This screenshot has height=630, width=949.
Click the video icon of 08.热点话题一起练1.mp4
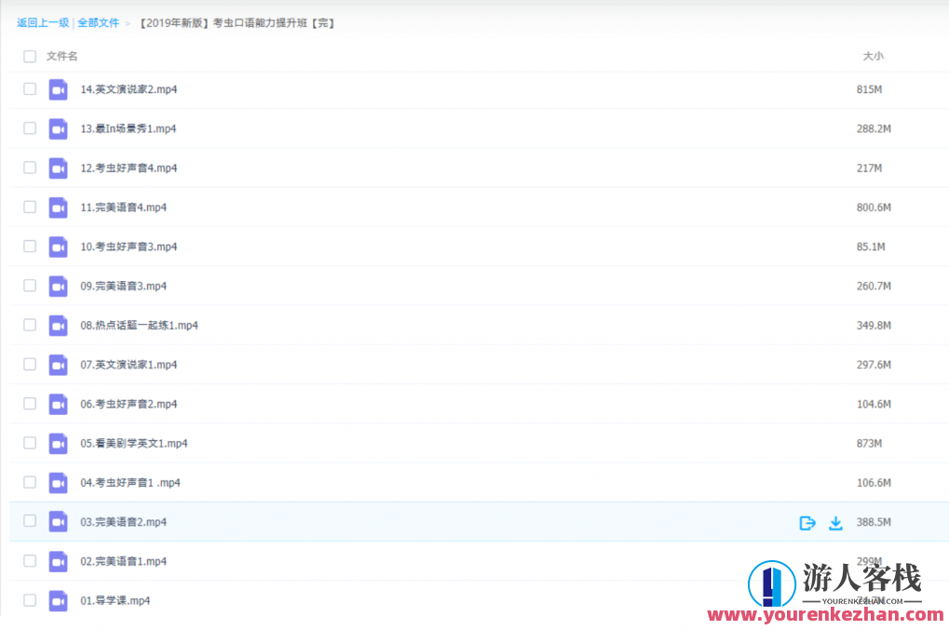tap(59, 326)
